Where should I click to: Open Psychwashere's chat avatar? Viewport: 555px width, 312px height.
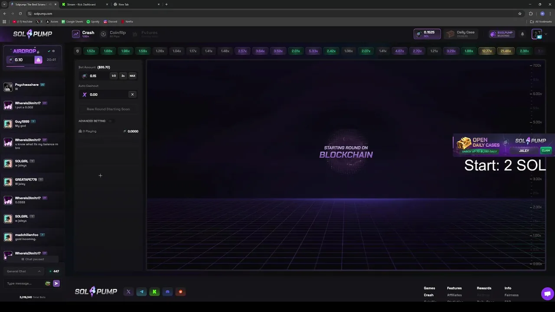(x=8, y=87)
